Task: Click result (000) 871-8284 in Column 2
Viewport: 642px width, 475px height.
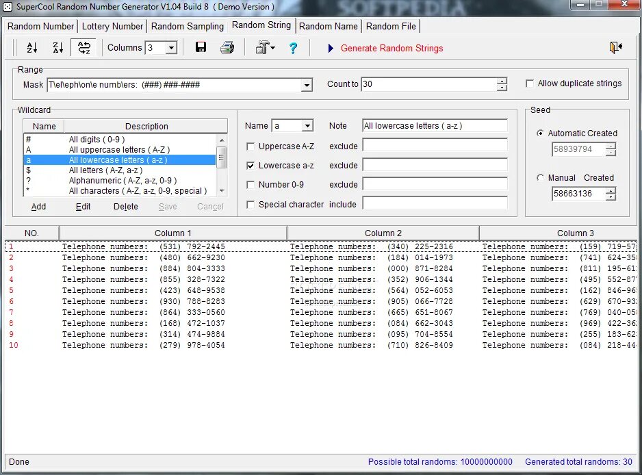Action: tap(372, 268)
